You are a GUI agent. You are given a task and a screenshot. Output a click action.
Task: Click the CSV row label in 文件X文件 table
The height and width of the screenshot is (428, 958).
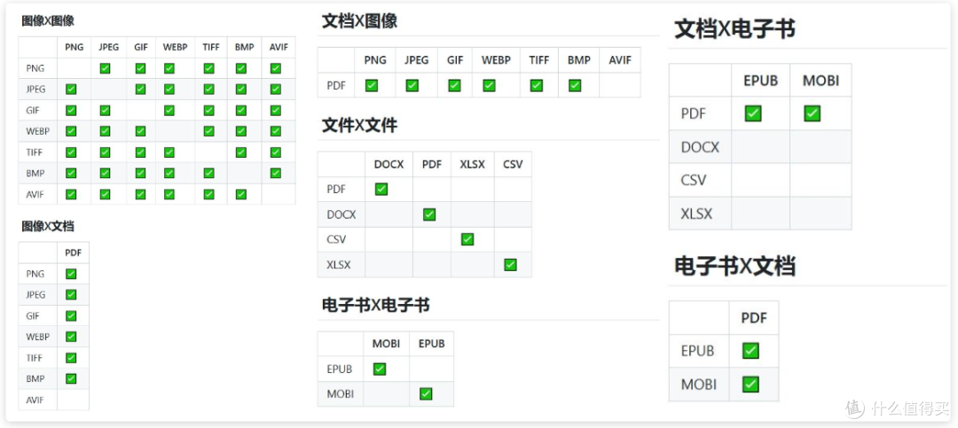pyautogui.click(x=337, y=240)
